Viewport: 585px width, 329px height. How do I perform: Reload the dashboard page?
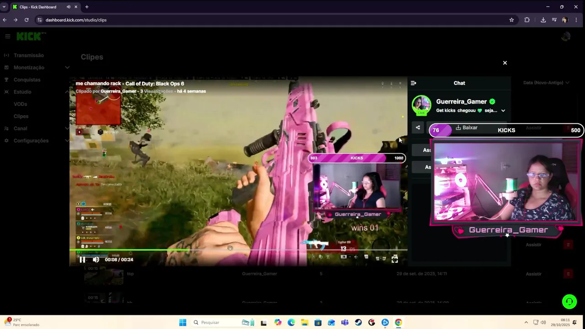click(x=27, y=20)
